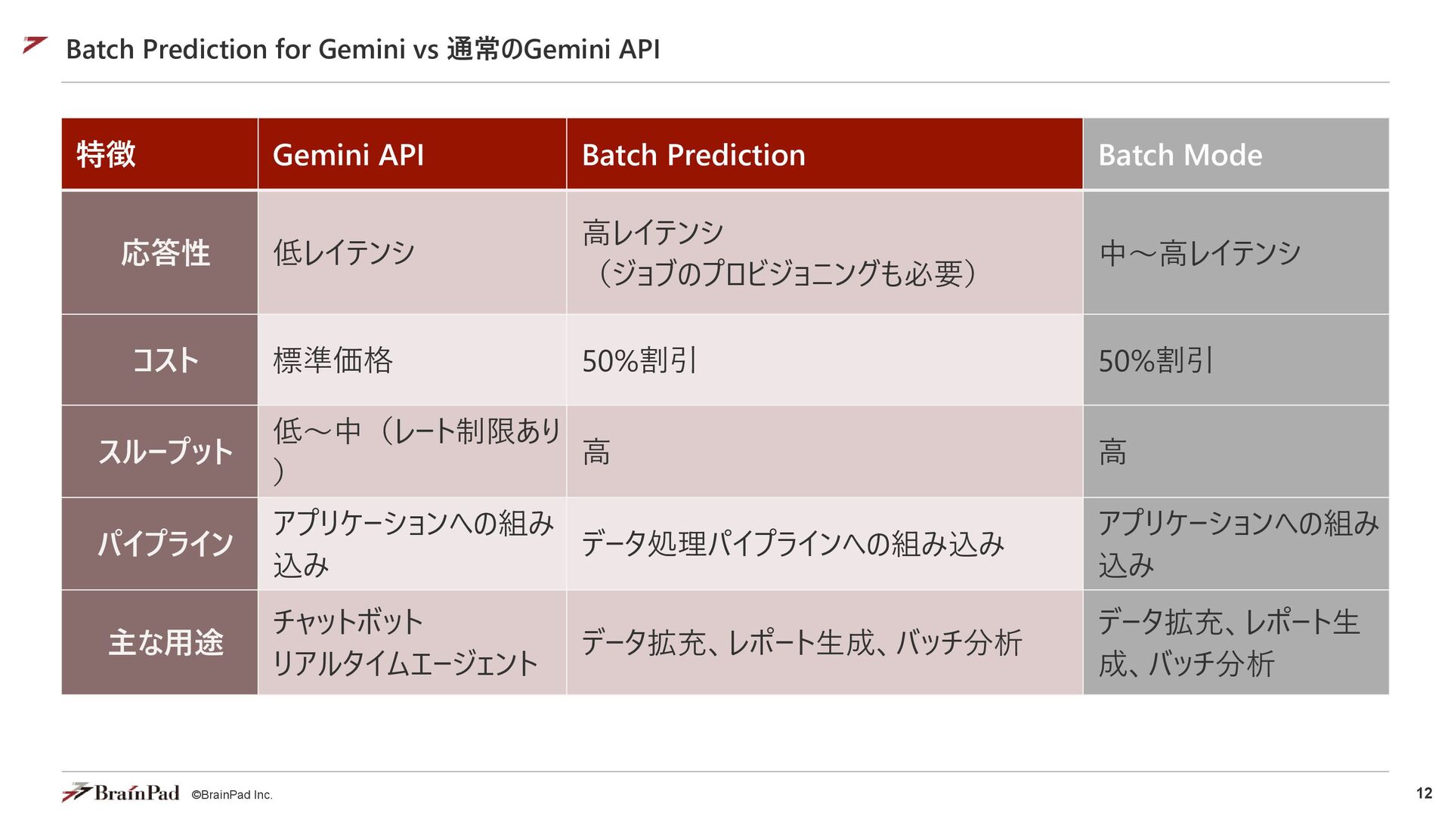
Task: Click the red logo icon beside the title
Action: click(x=36, y=45)
